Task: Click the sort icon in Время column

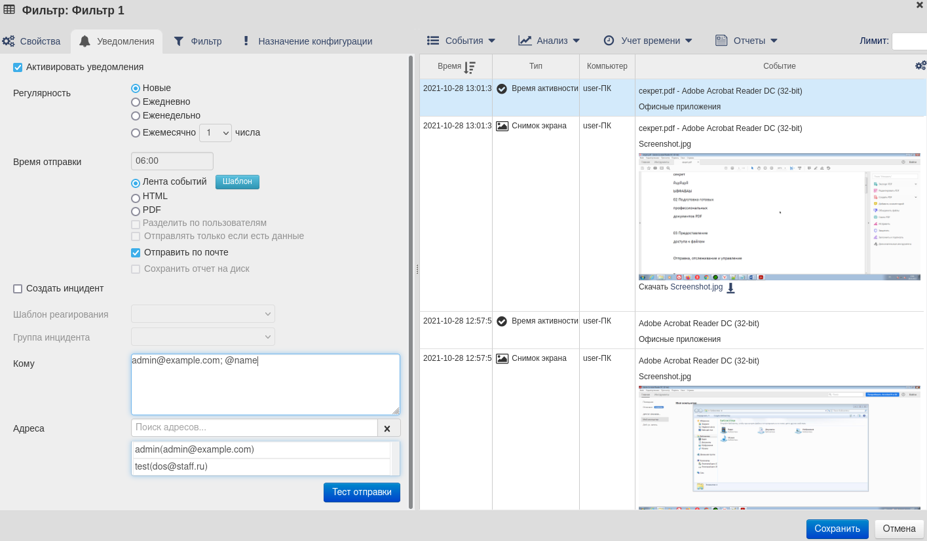Action: tap(469, 67)
